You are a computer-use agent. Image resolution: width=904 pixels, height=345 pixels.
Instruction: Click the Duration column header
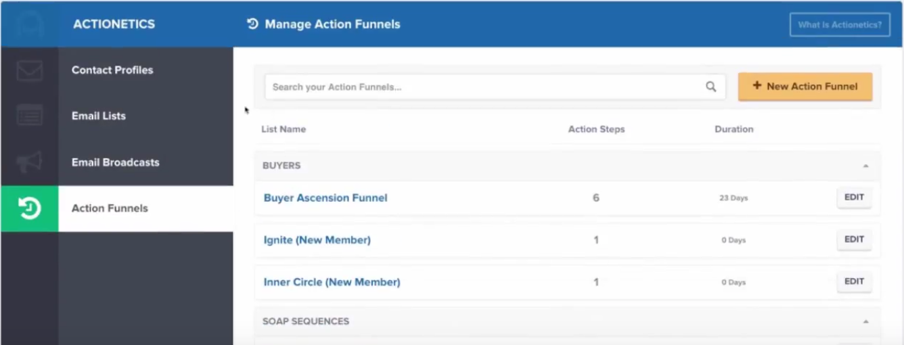(x=733, y=129)
